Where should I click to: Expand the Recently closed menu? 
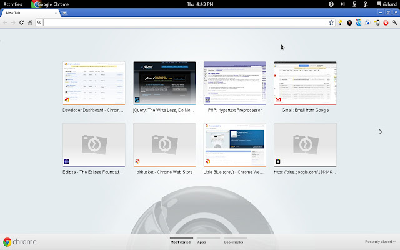[380, 242]
